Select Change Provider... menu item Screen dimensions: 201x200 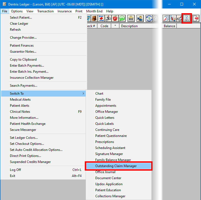43,38
